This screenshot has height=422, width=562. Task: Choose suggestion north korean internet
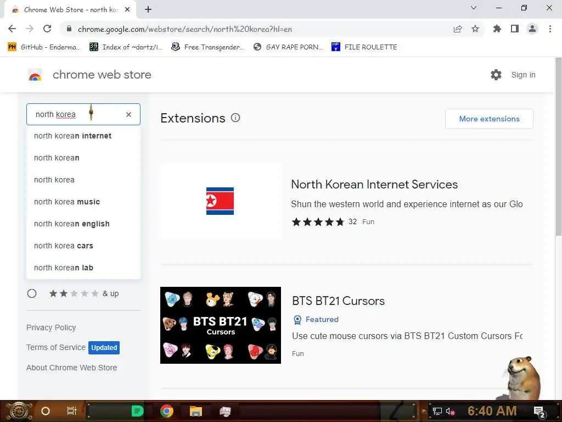coord(83,136)
